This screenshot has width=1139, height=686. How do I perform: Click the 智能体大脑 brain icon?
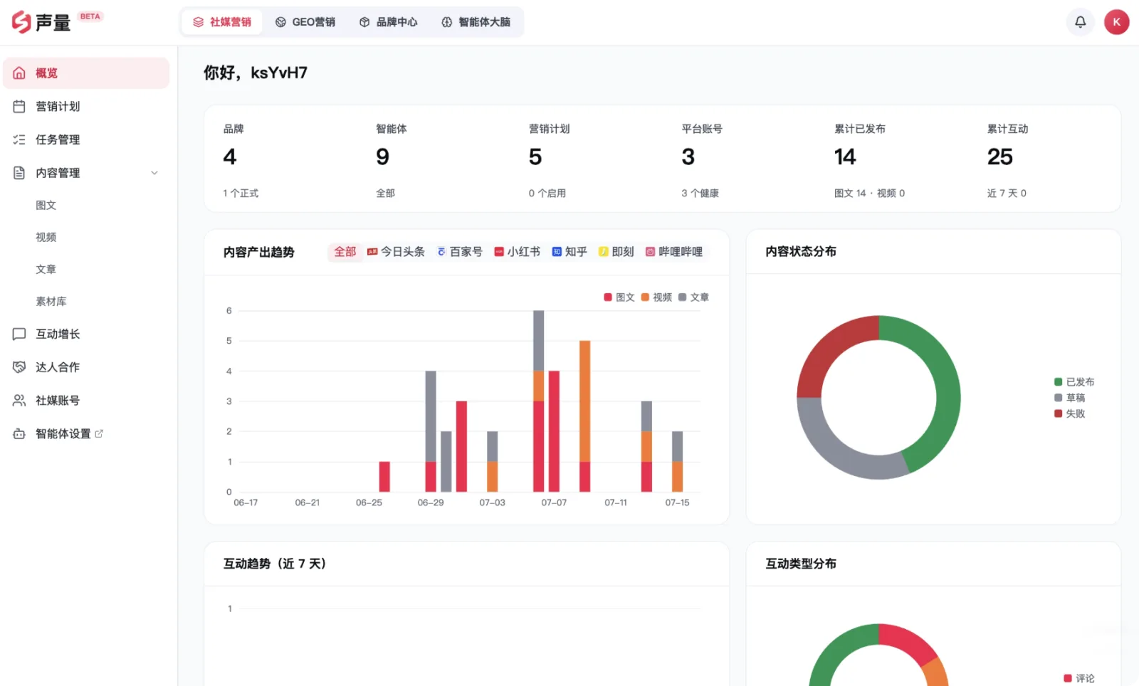(447, 22)
